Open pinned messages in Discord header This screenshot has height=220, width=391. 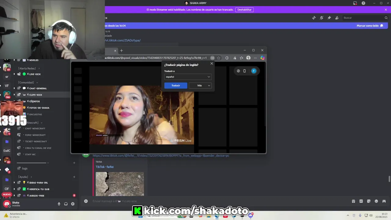pyautogui.click(x=329, y=18)
